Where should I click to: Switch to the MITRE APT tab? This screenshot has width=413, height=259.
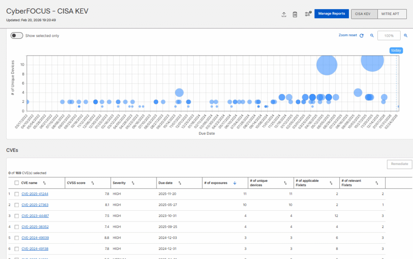(392, 14)
